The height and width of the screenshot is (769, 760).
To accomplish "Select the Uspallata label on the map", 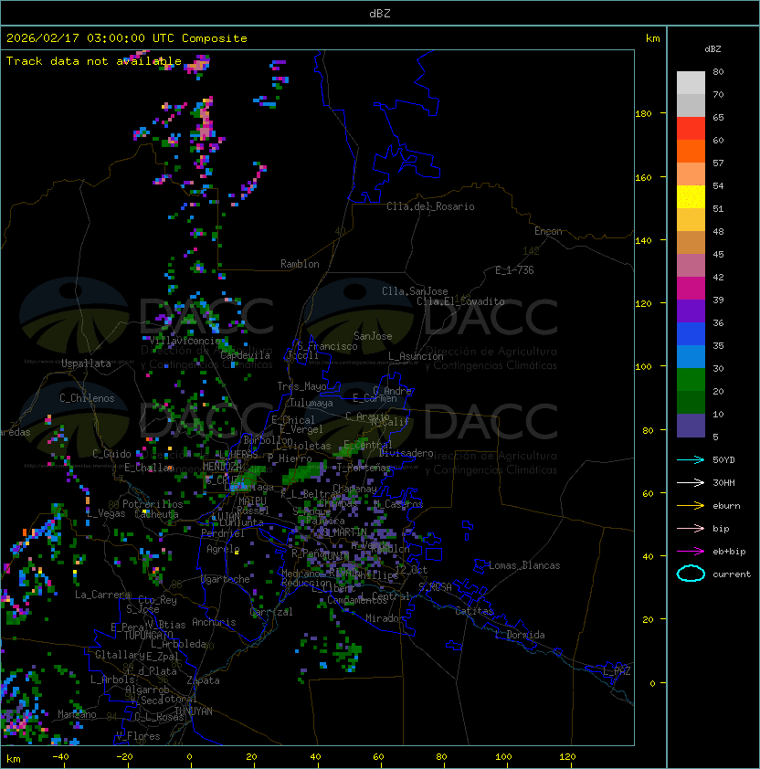I will coord(86,363).
